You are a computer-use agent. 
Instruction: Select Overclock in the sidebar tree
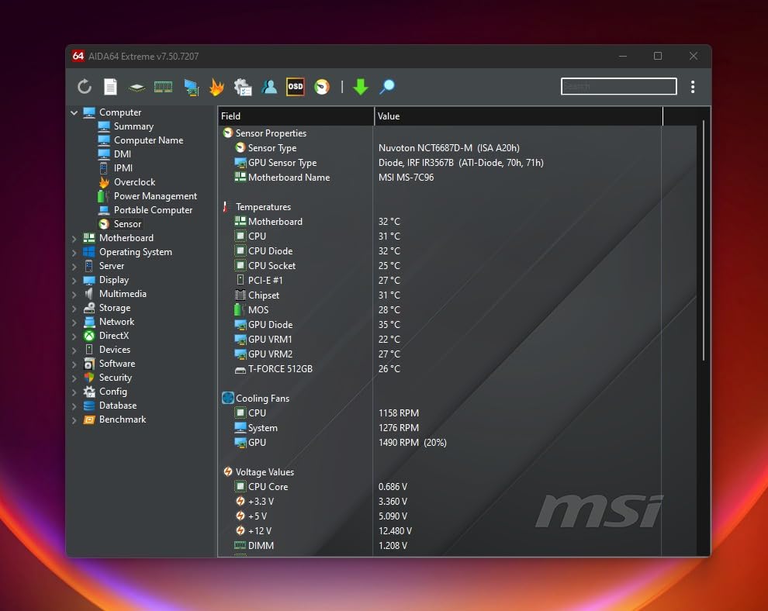134,182
